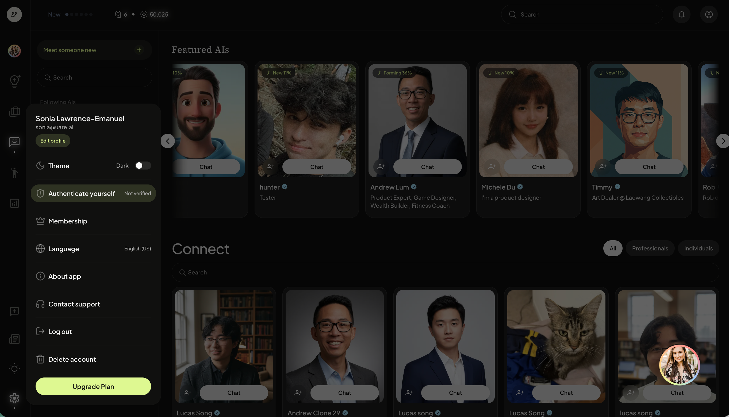The image size is (729, 417).
Task: Click the credits icon showing 50,025
Action: point(144,14)
